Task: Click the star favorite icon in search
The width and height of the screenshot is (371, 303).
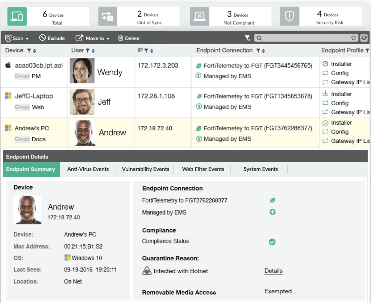Action: pyautogui.click(x=354, y=38)
